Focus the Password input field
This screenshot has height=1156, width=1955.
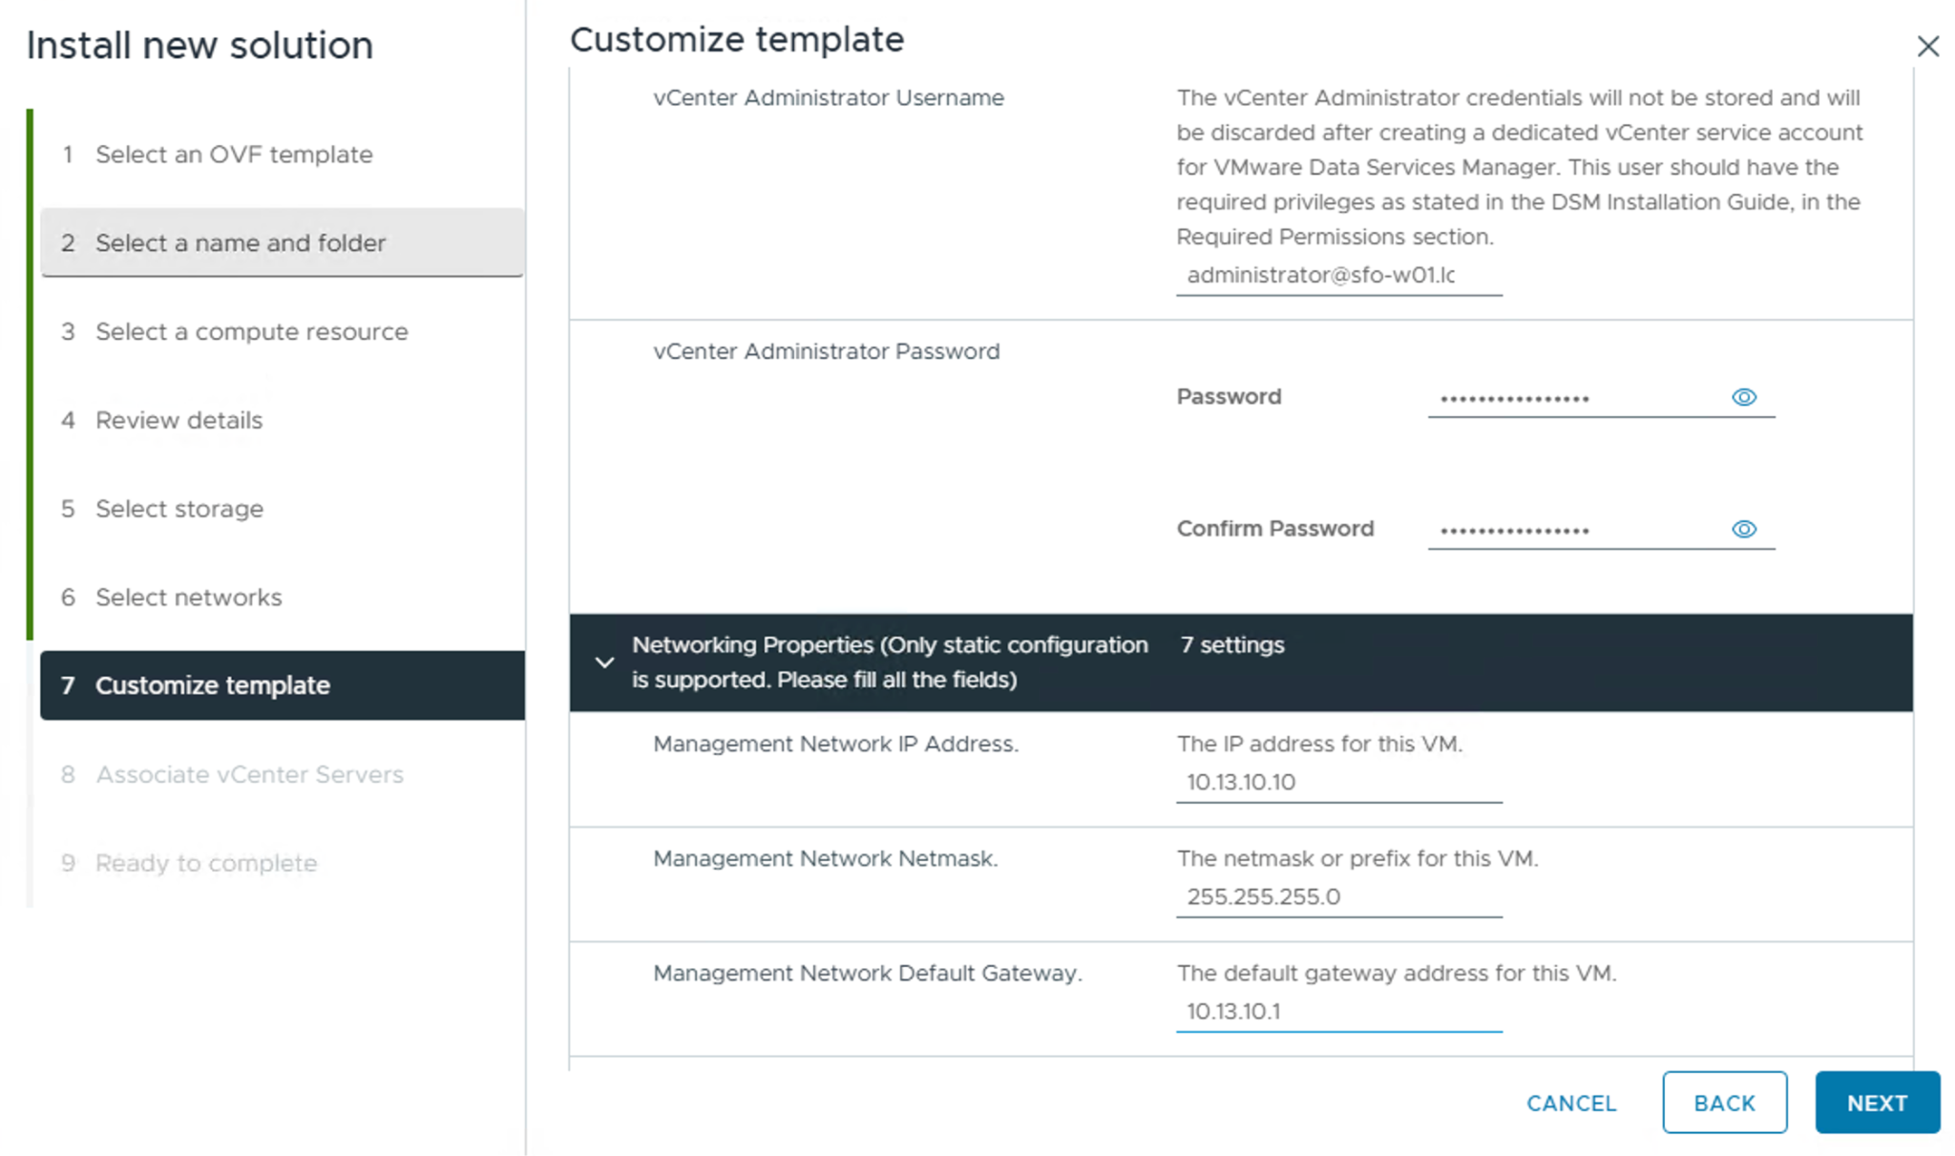click(1575, 398)
